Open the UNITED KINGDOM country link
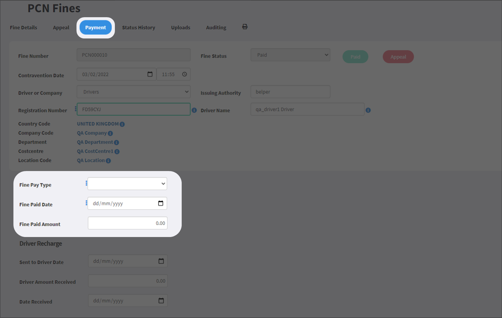Screen dimensions: 502x318 [98, 124]
